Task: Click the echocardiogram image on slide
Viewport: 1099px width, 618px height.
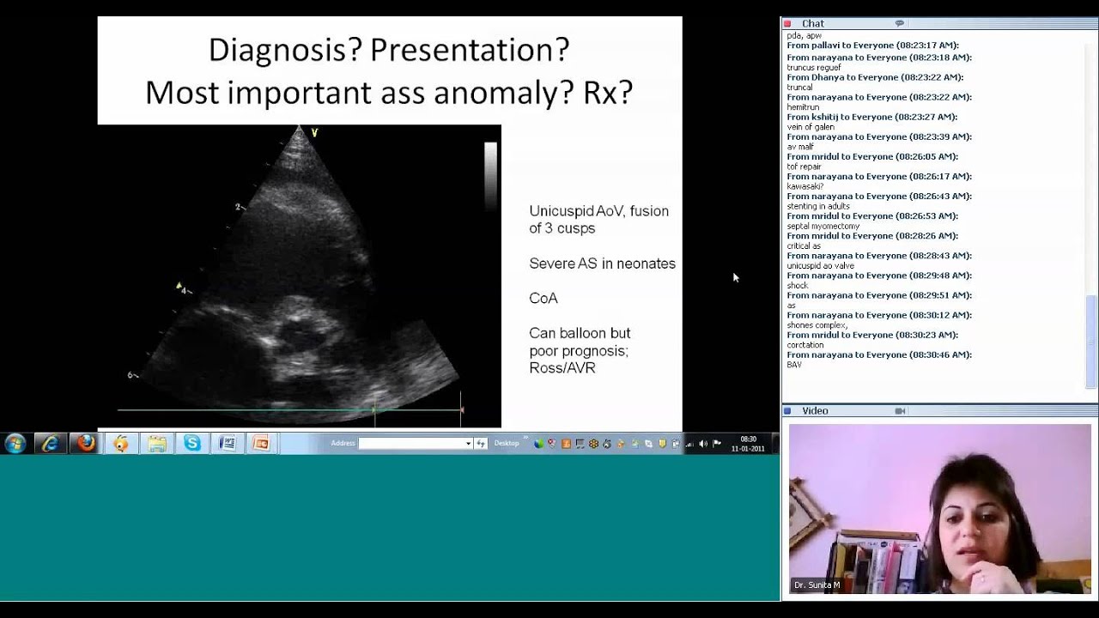Action: pyautogui.click(x=299, y=276)
